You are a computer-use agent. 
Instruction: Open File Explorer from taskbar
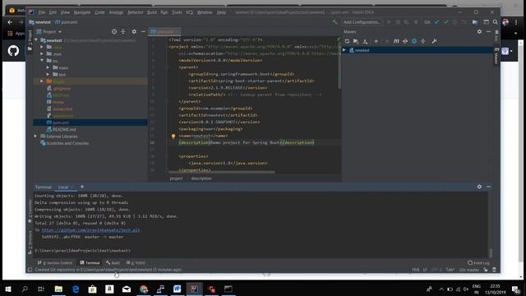point(58,289)
